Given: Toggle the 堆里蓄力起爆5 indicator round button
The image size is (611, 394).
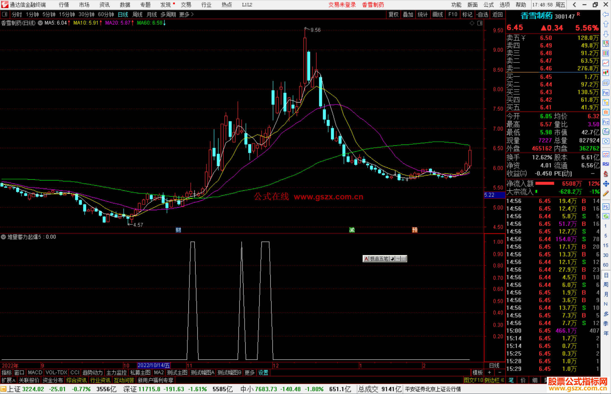Looking at the screenshot, I should [3, 237].
